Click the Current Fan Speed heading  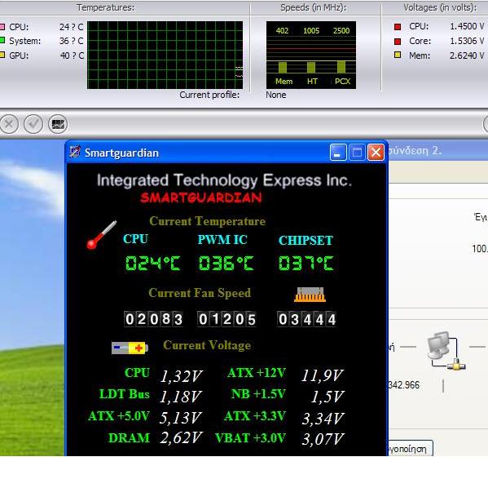pos(200,293)
